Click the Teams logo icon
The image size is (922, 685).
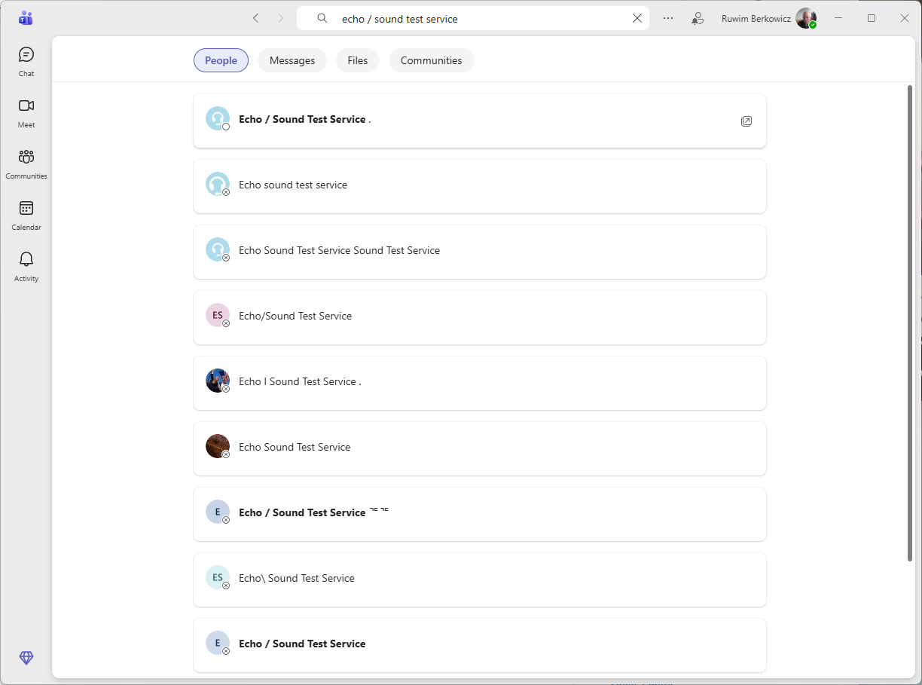tap(26, 18)
